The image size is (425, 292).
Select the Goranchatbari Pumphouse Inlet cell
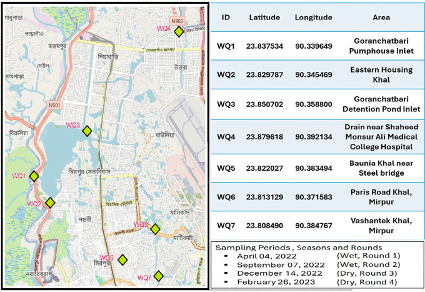pos(381,46)
